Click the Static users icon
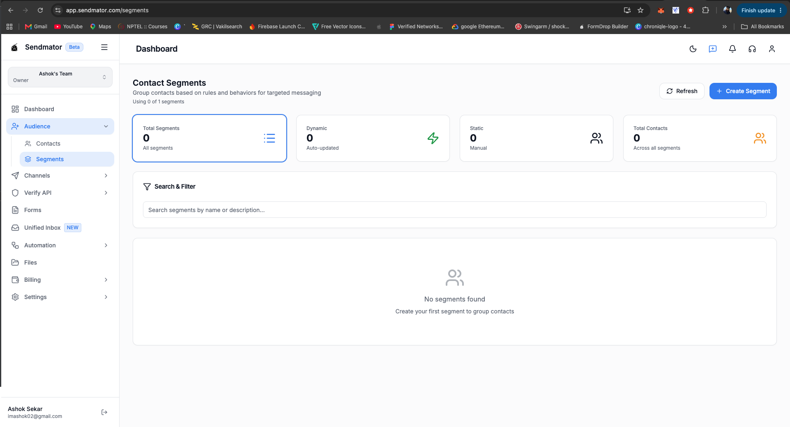The width and height of the screenshot is (790, 427). pyautogui.click(x=597, y=138)
